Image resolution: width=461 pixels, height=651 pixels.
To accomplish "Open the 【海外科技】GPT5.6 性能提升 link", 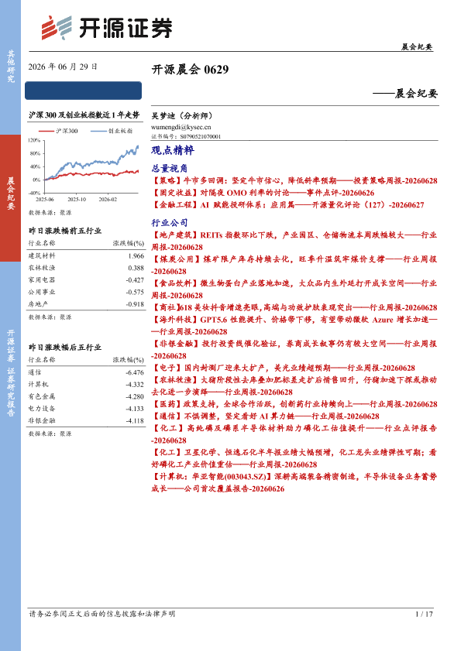I will coord(294,325).
